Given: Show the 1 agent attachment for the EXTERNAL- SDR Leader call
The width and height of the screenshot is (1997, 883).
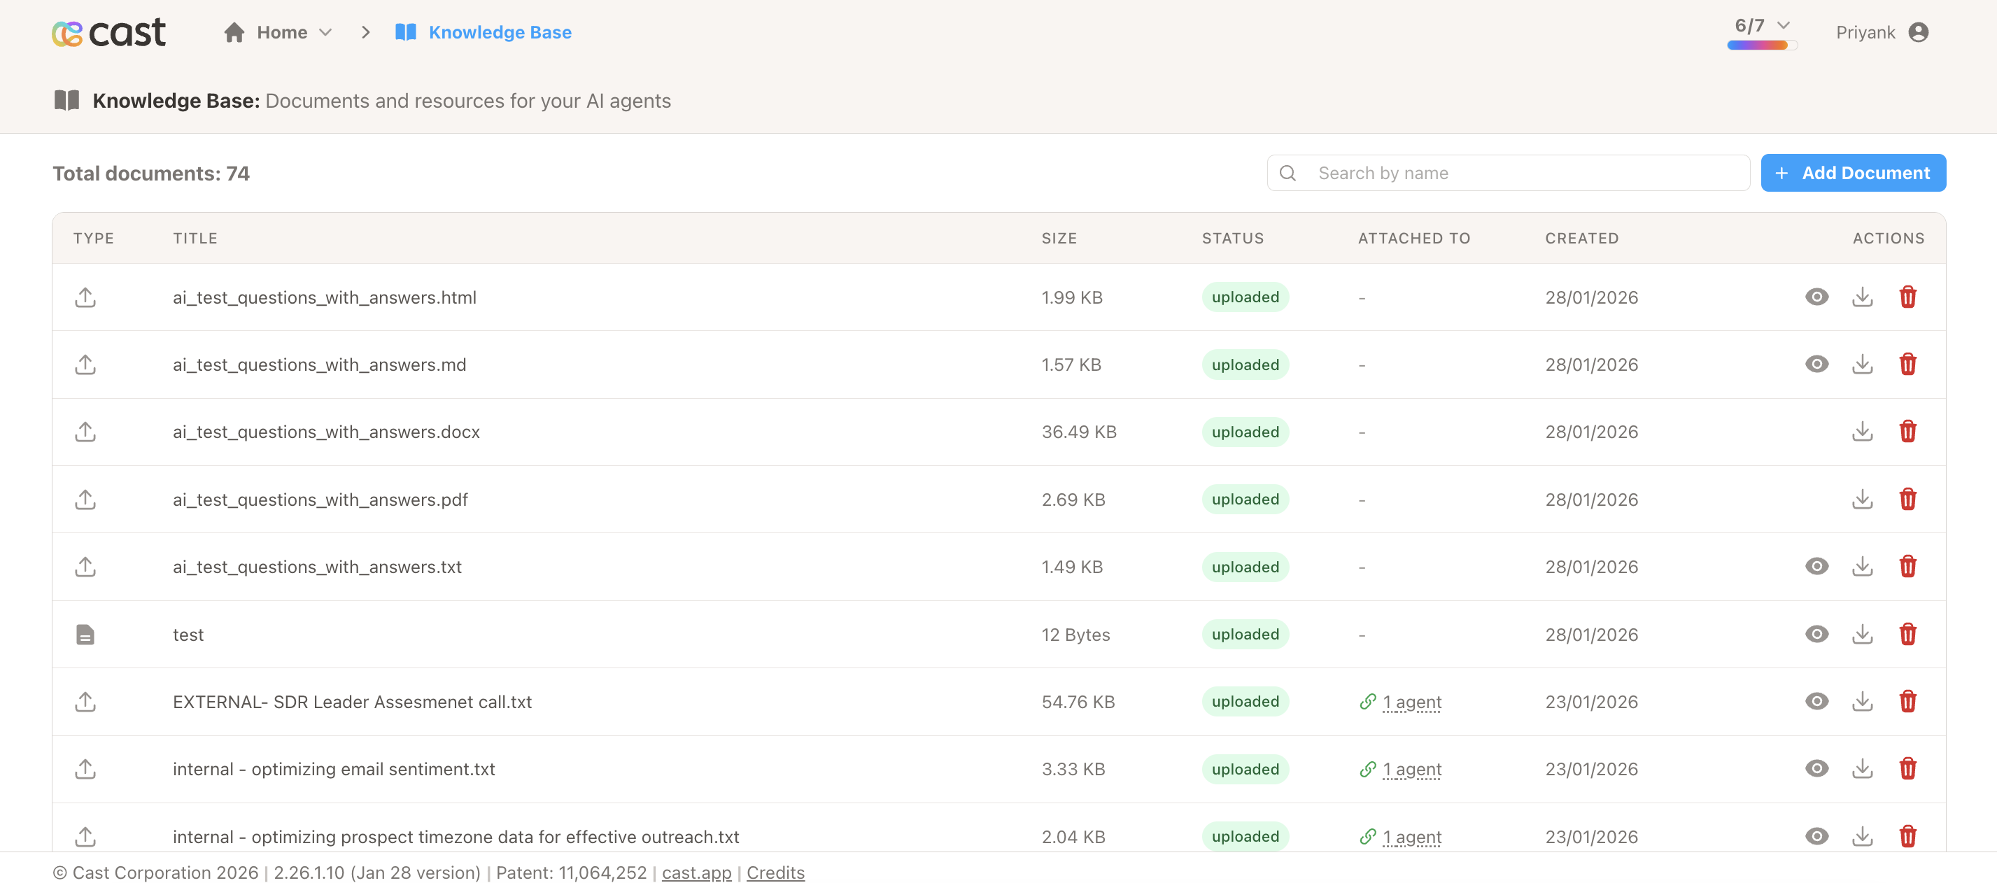Looking at the screenshot, I should [x=1411, y=702].
